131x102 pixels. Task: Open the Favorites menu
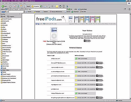pyautogui.click(x=15, y=3)
